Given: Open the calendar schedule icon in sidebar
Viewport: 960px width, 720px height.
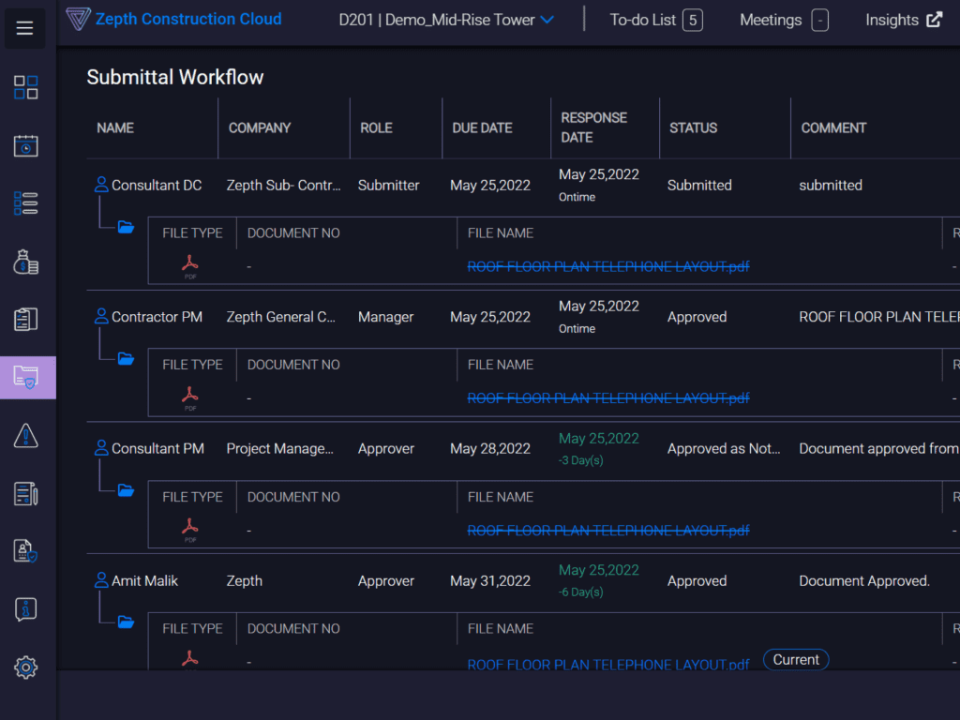Looking at the screenshot, I should click(26, 146).
